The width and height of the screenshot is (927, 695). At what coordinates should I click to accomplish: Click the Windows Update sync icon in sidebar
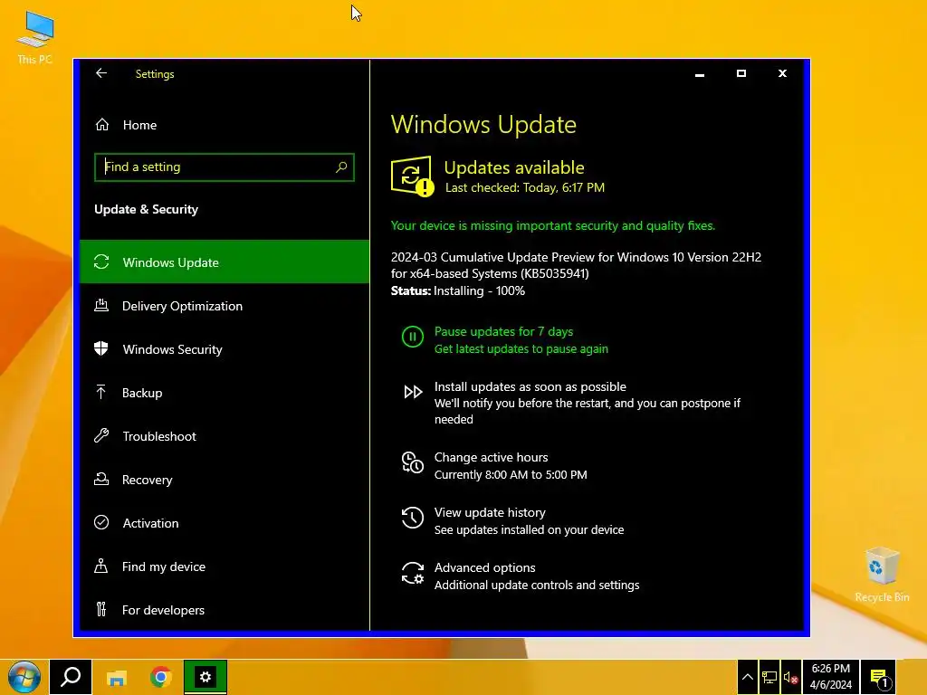click(x=101, y=262)
